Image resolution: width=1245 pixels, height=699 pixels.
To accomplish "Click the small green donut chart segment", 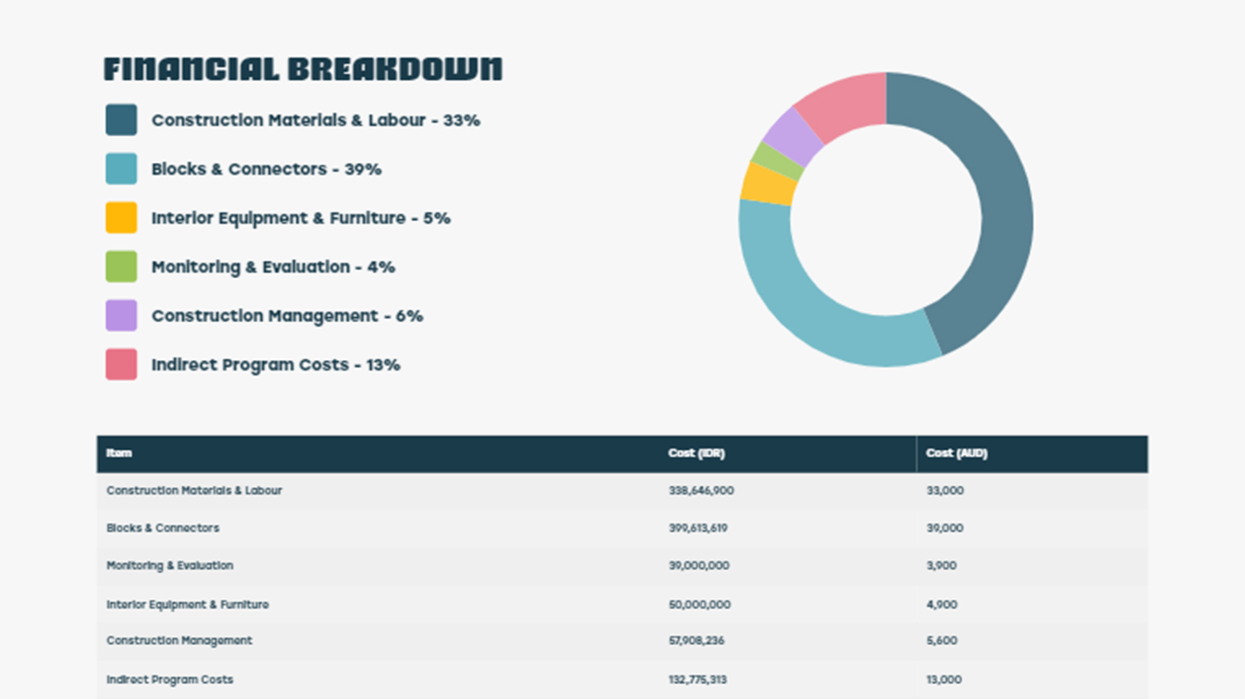I will (x=778, y=160).
